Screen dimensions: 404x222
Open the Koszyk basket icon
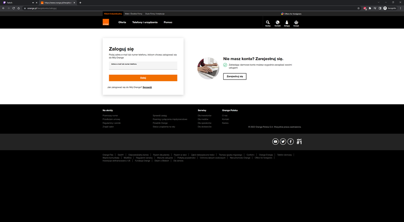[x=296, y=23]
